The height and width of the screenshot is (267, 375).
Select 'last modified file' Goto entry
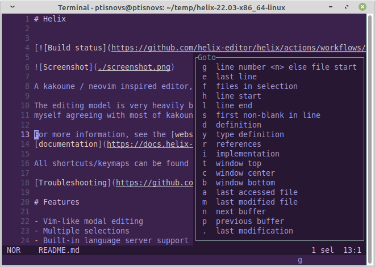(249, 202)
